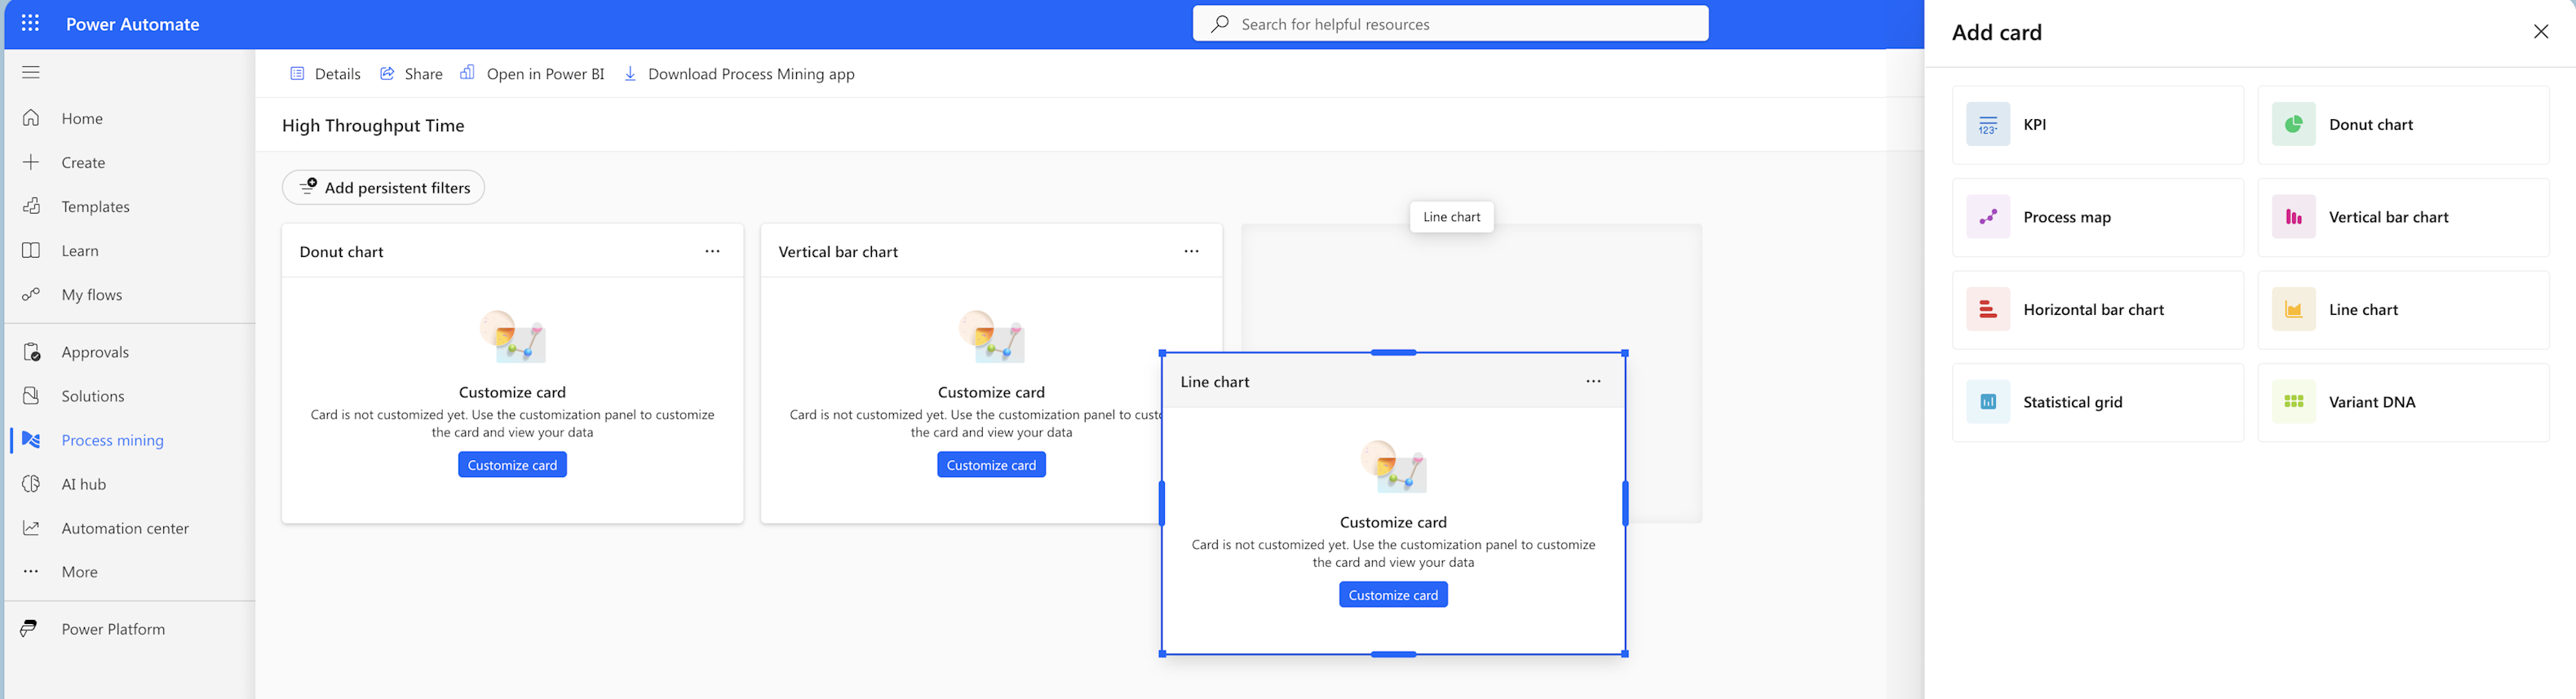Click the High Throughput Time heading

coord(373,125)
